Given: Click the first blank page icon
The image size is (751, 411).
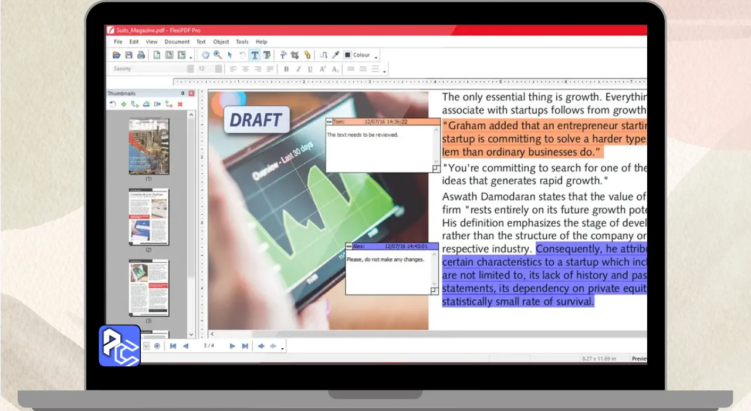Looking at the screenshot, I should (x=157, y=55).
